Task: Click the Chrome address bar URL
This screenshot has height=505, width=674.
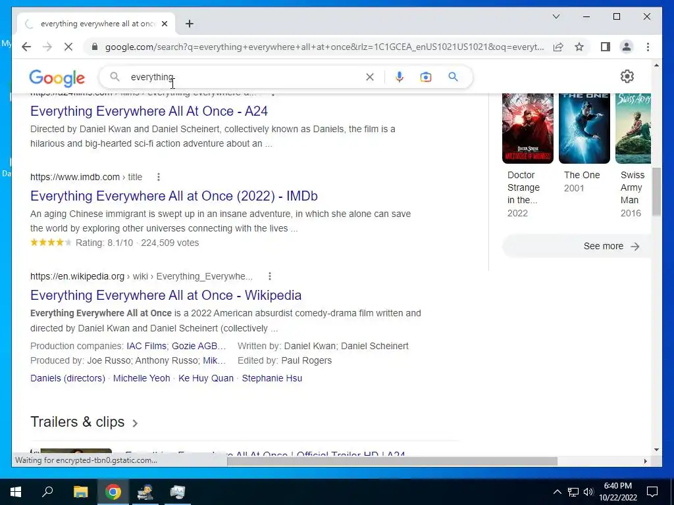Action: 324,47
